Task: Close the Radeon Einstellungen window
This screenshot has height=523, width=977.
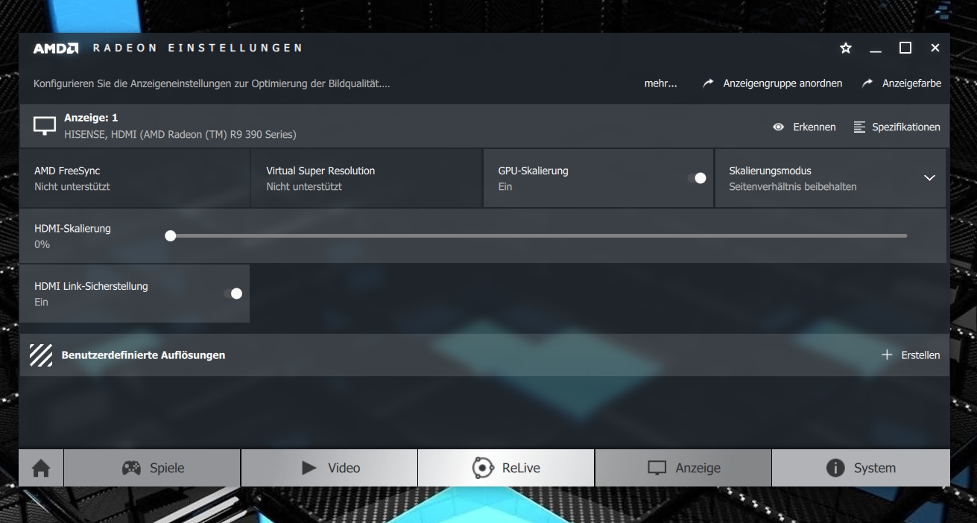Action: (935, 48)
